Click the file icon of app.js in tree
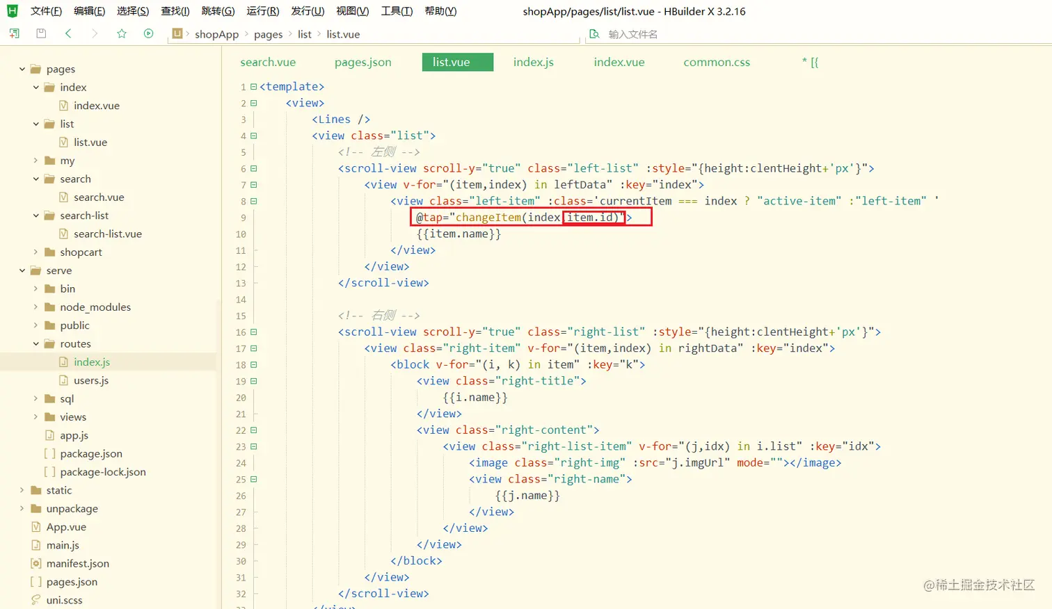This screenshot has width=1052, height=609. coord(50,435)
